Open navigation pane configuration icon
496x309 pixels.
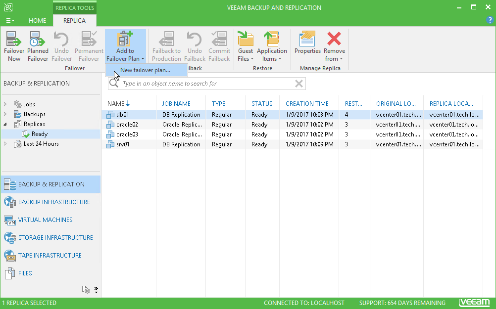coord(86,289)
